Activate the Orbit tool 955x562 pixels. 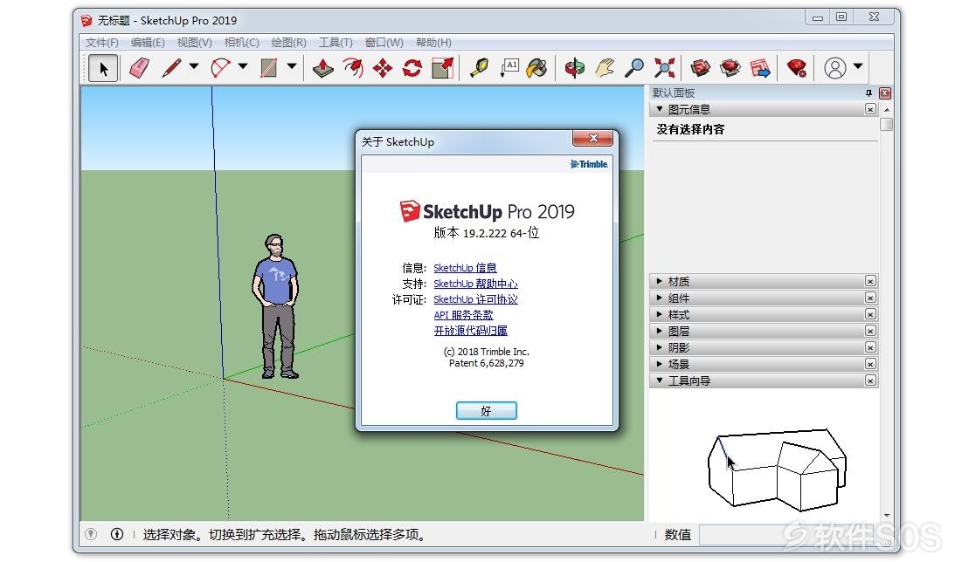pyautogui.click(x=574, y=67)
